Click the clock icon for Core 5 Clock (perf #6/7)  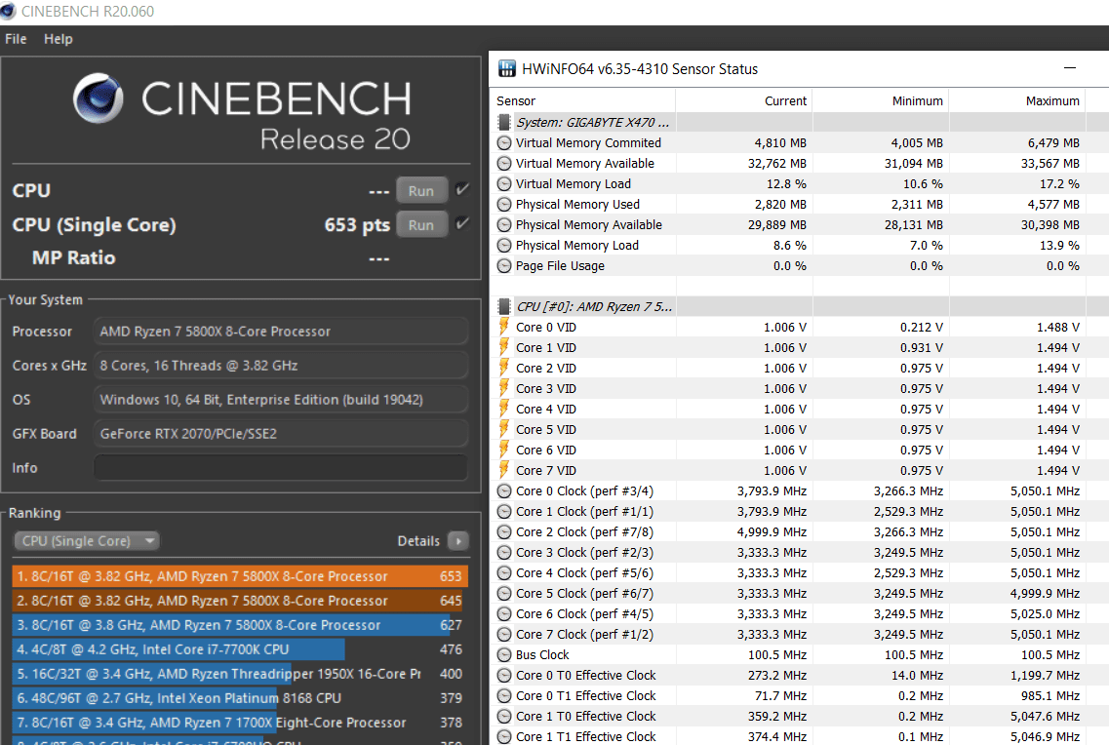(504, 594)
